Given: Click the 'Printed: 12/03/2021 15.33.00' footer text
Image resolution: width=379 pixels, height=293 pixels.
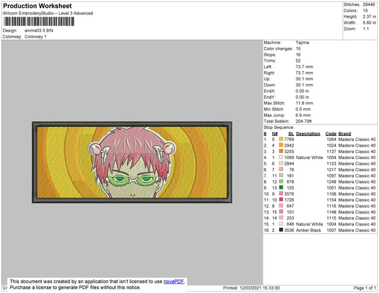Looking at the screenshot, I should click(251, 288).
